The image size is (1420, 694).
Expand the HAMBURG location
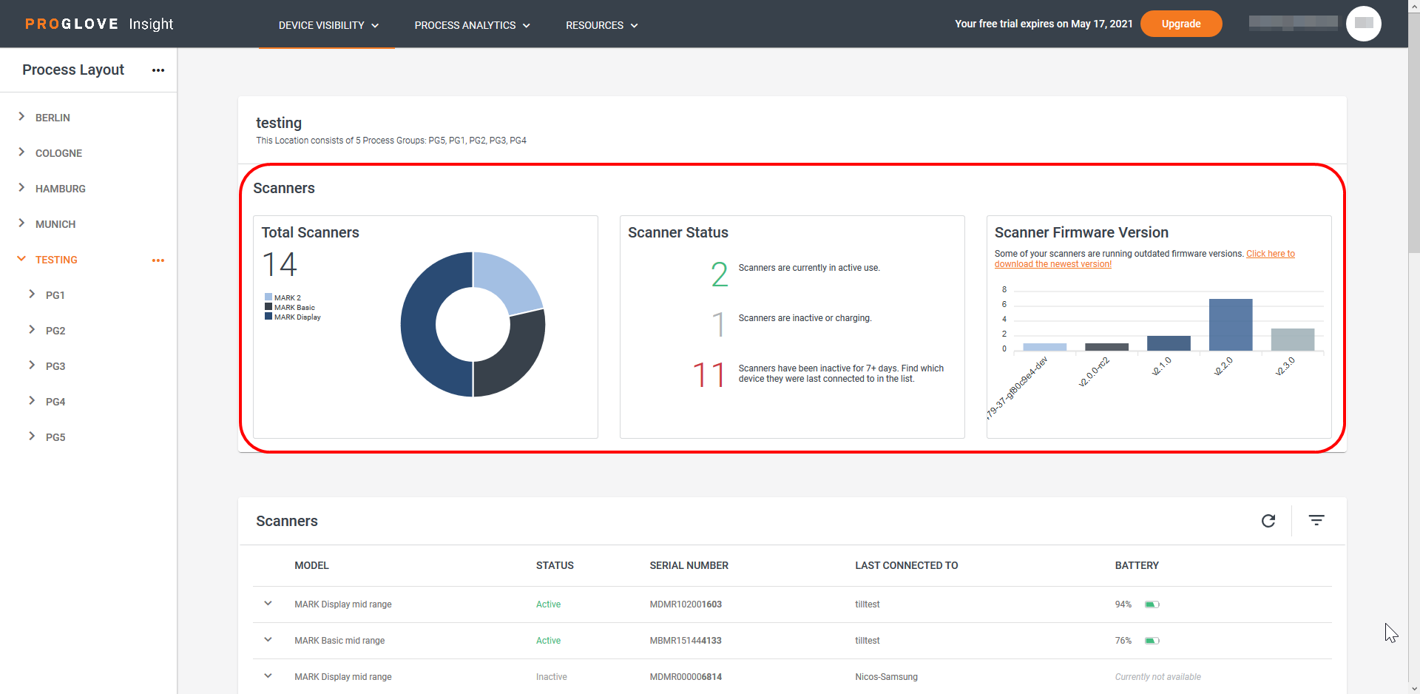click(21, 188)
